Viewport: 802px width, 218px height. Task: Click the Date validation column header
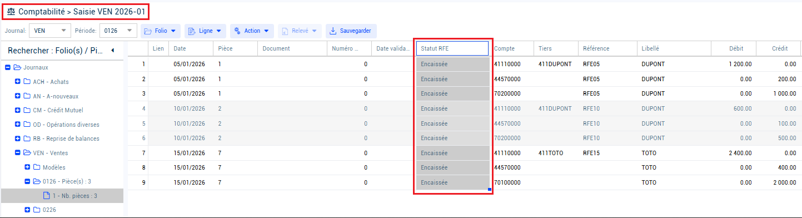coord(393,48)
